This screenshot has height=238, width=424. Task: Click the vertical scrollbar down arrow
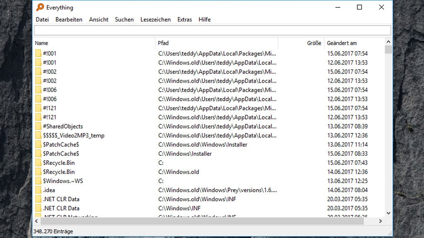pyautogui.click(x=388, y=213)
